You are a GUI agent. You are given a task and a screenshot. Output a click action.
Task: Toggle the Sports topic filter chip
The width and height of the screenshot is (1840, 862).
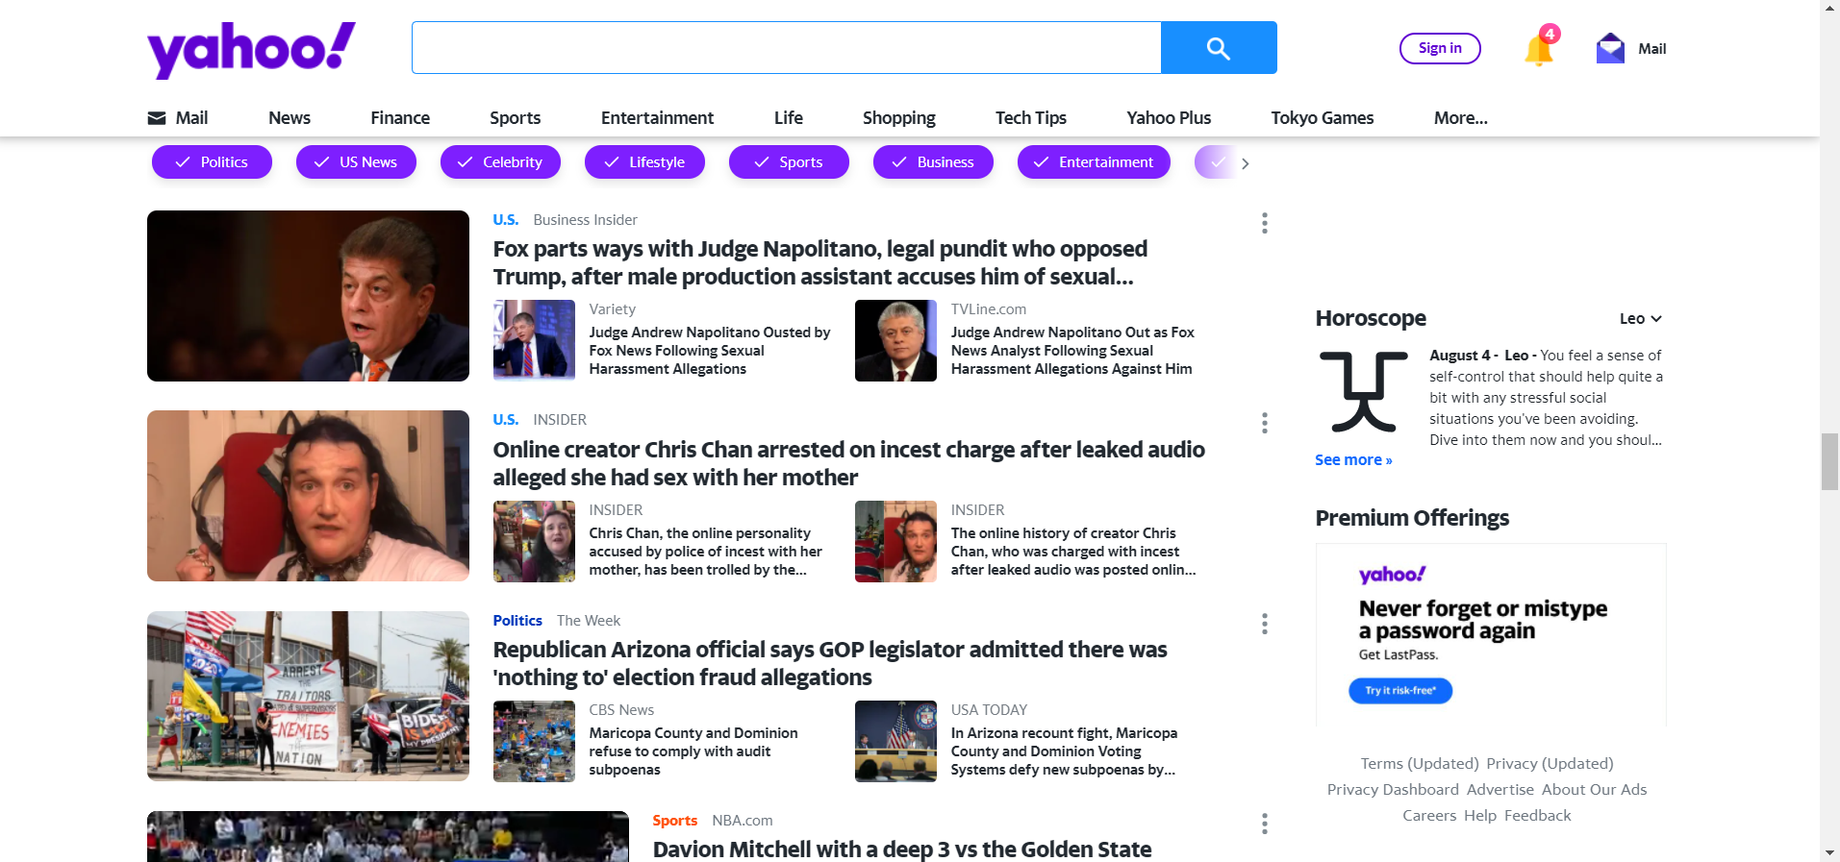789,162
